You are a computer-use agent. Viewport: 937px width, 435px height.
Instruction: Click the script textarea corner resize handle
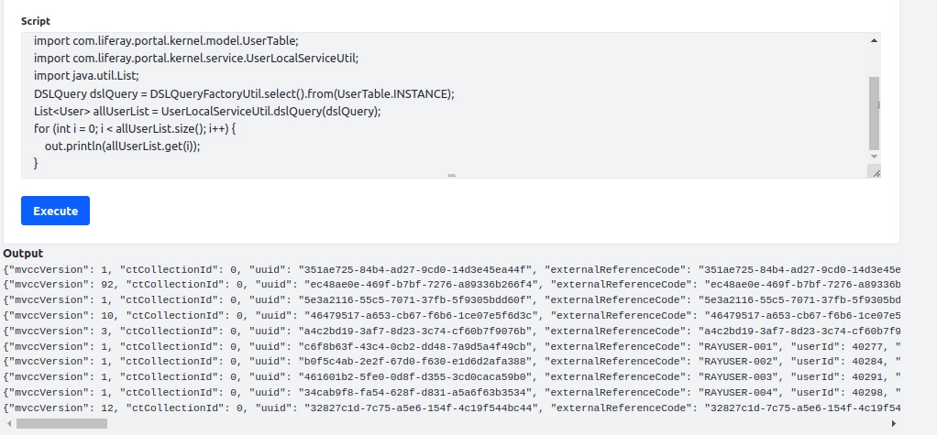coord(876,173)
